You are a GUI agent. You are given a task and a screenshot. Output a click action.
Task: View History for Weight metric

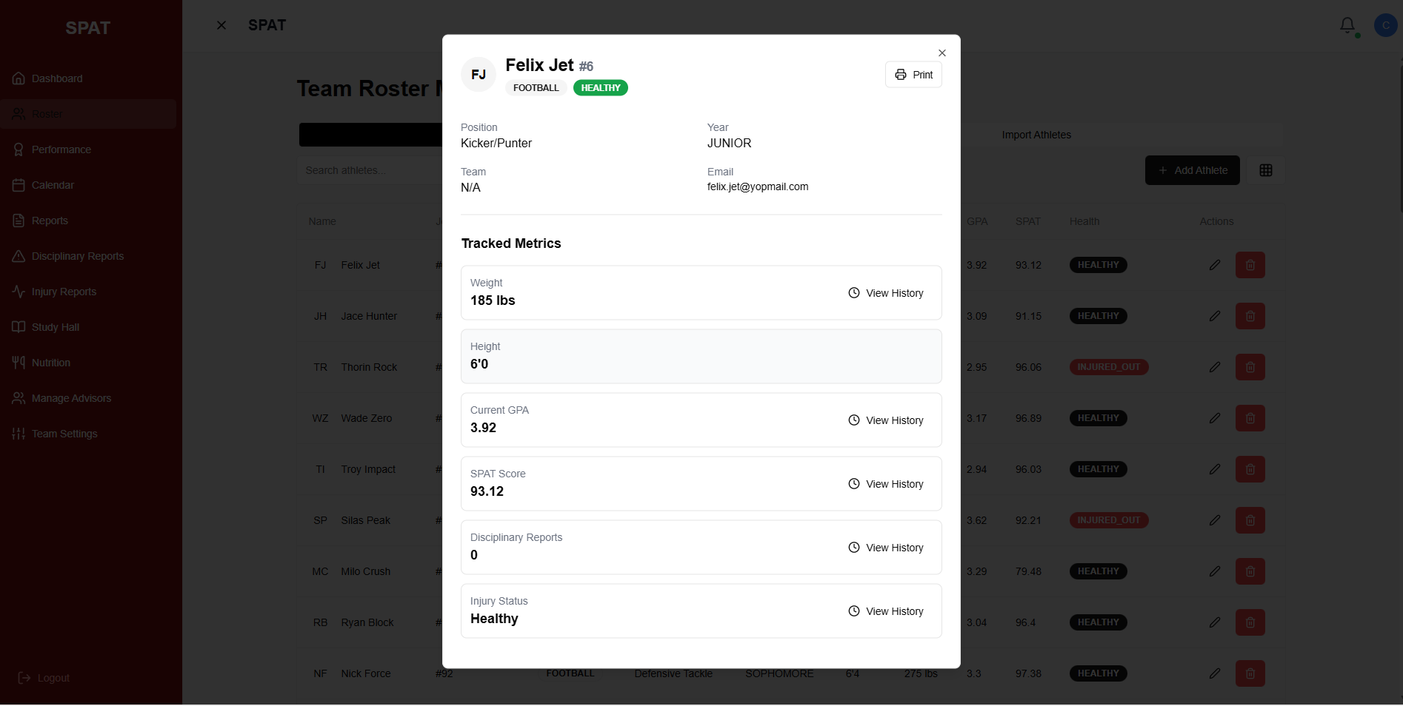pos(885,293)
